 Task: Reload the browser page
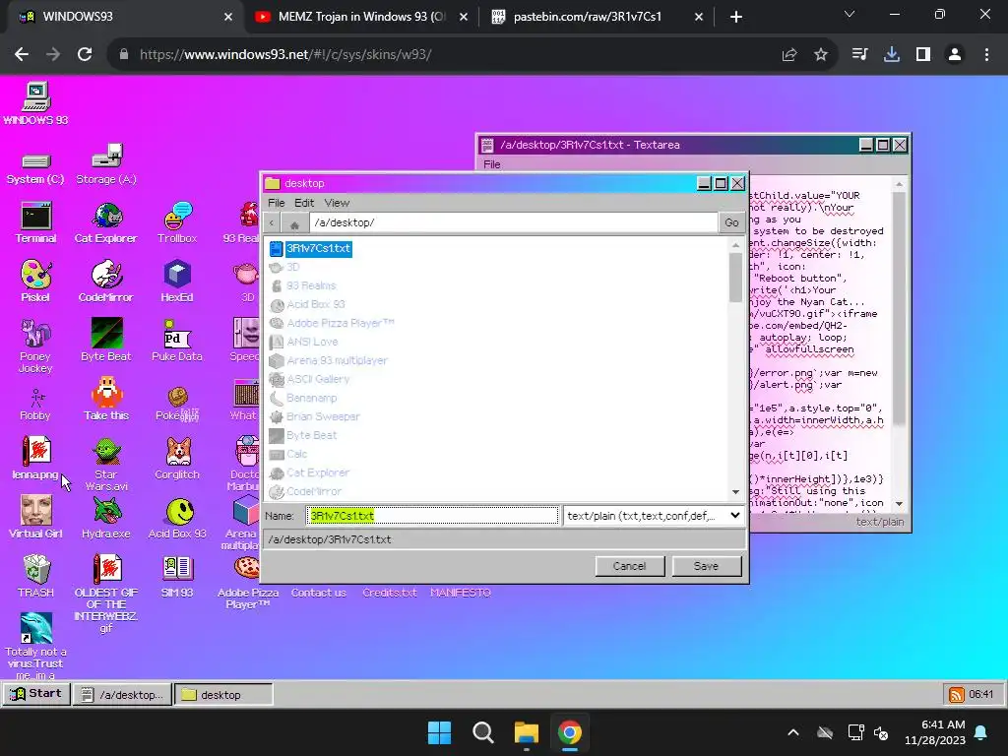pyautogui.click(x=85, y=55)
